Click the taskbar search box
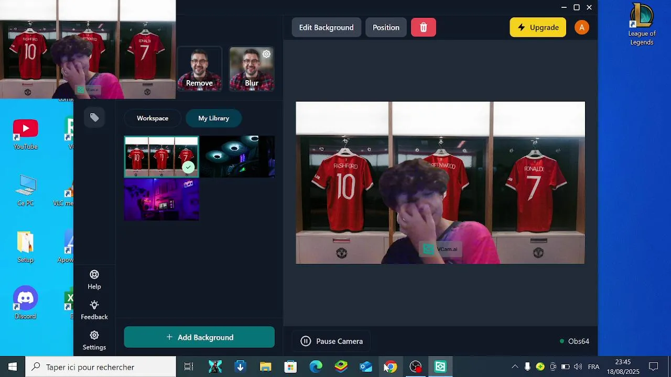This screenshot has width=671, height=377. tap(101, 367)
